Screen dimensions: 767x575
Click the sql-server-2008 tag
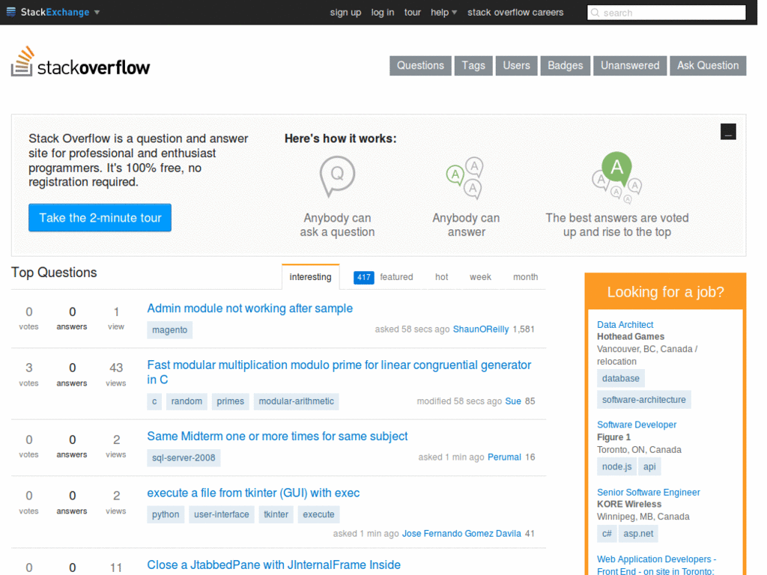pos(184,457)
